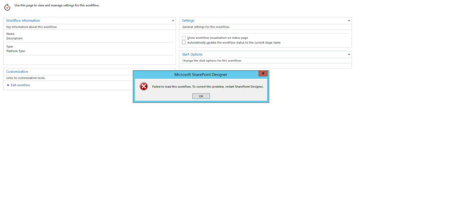This screenshot has height=219, width=456.
Task: Click 'Links to customization tools' text
Action: tap(26, 78)
